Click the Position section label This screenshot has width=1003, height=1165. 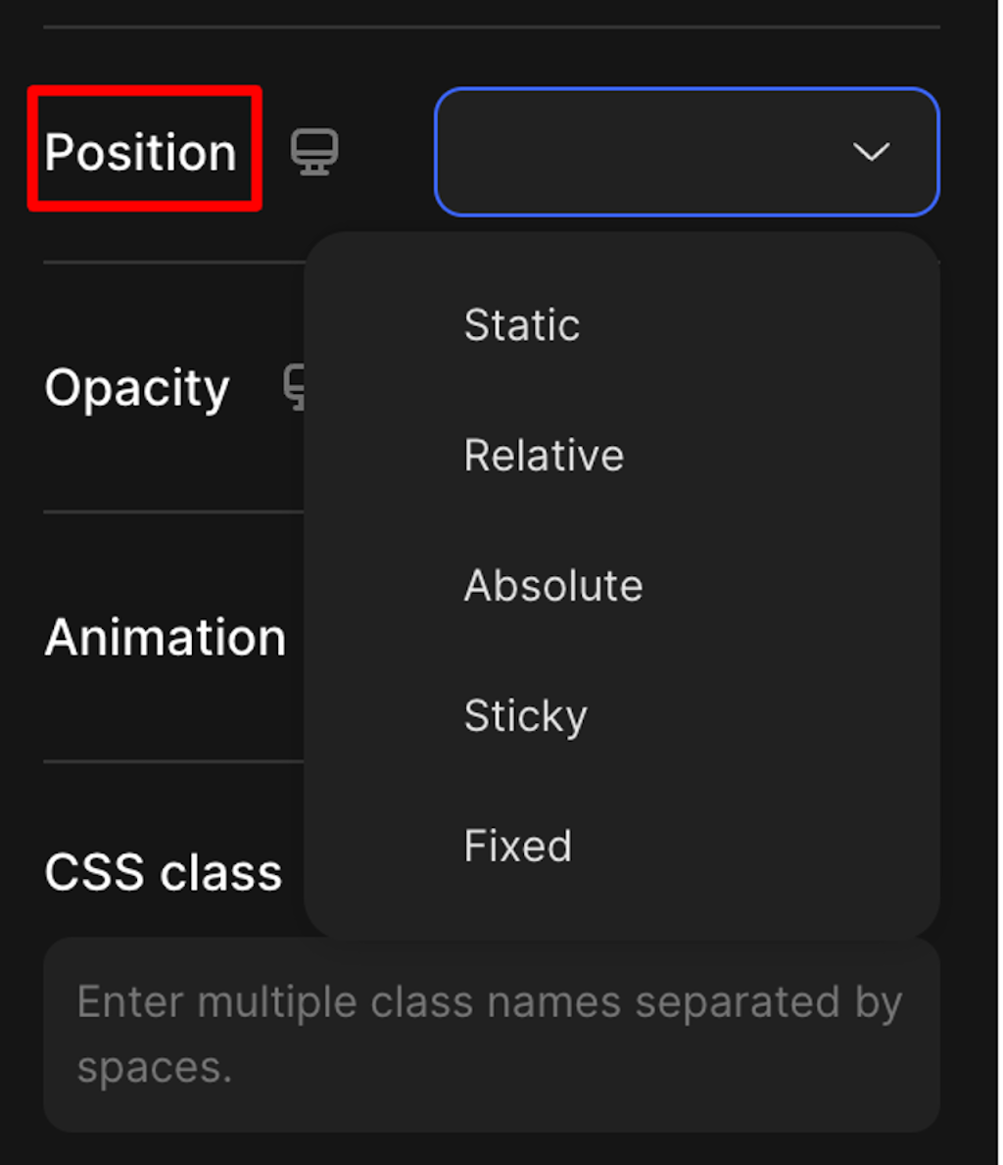[x=142, y=151]
